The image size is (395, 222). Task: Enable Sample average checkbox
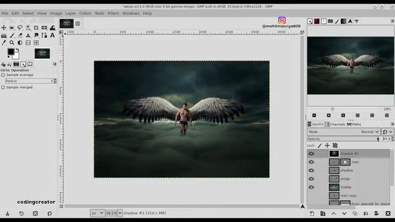[3, 75]
